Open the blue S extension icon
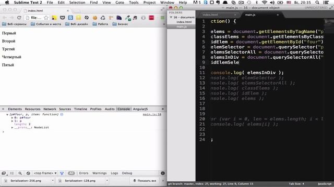This screenshot has width=334, height=187. click(x=70, y=18)
